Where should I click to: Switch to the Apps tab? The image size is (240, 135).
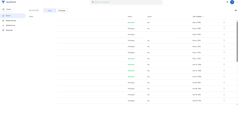click(50, 11)
